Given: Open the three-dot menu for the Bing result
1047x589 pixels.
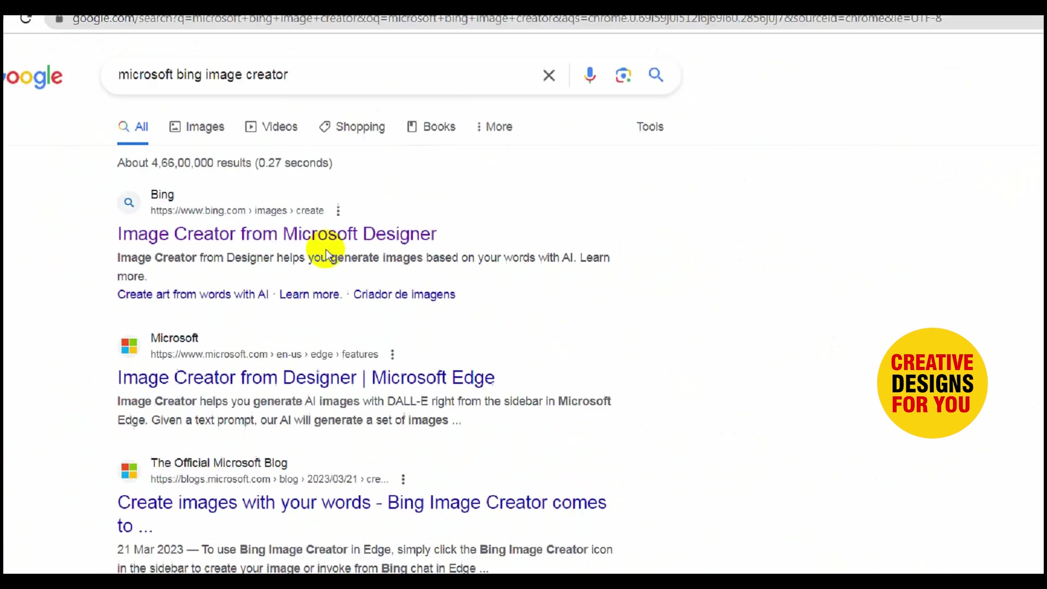Looking at the screenshot, I should [x=338, y=211].
